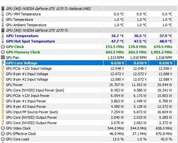Screen dimensions: 178x143
Task: Click the thermometer icon beside GPU Hot Spot Temperature
Action: (x=3, y=41)
